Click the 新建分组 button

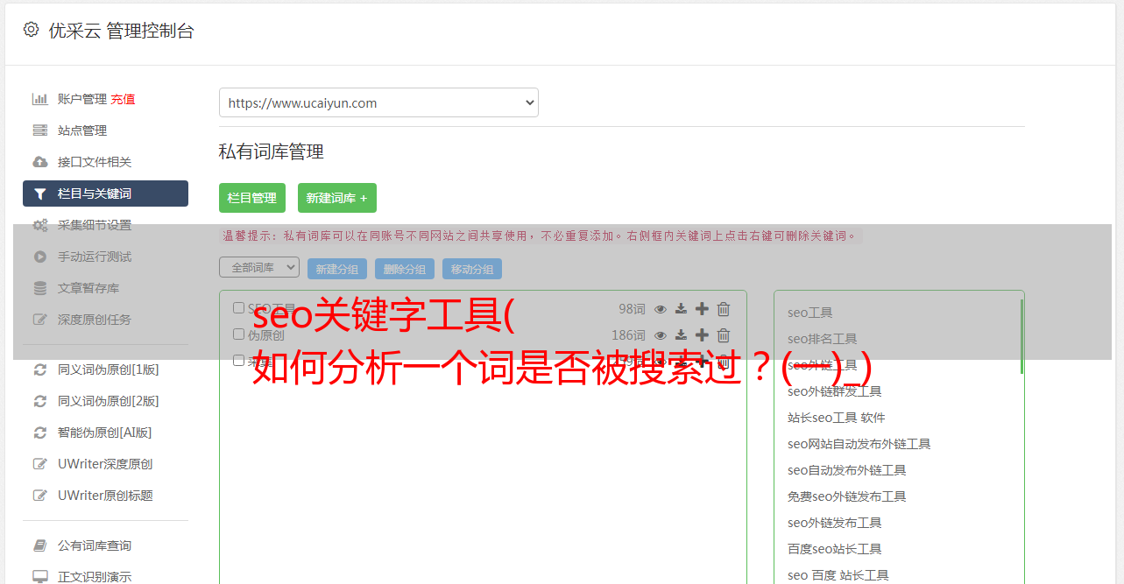337,270
